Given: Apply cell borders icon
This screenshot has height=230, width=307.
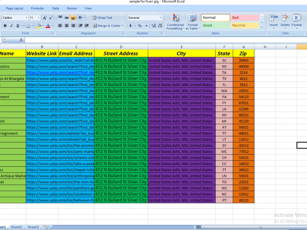Looking at the screenshot, I should click(x=28, y=26).
